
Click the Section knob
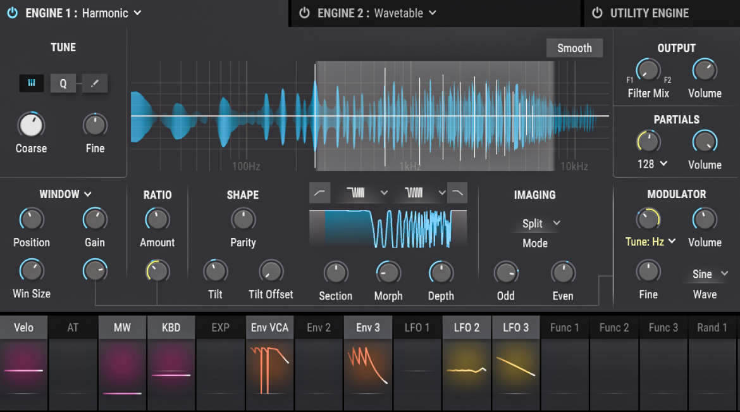click(x=336, y=273)
